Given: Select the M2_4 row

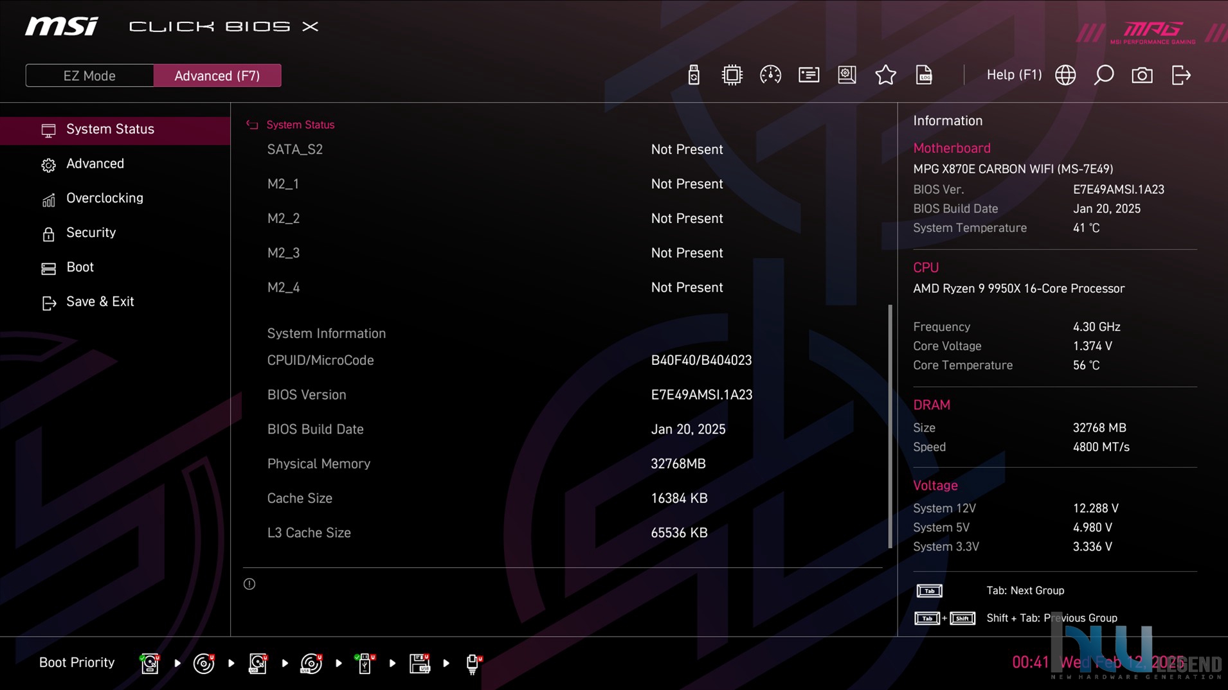Looking at the screenshot, I should click(x=563, y=287).
